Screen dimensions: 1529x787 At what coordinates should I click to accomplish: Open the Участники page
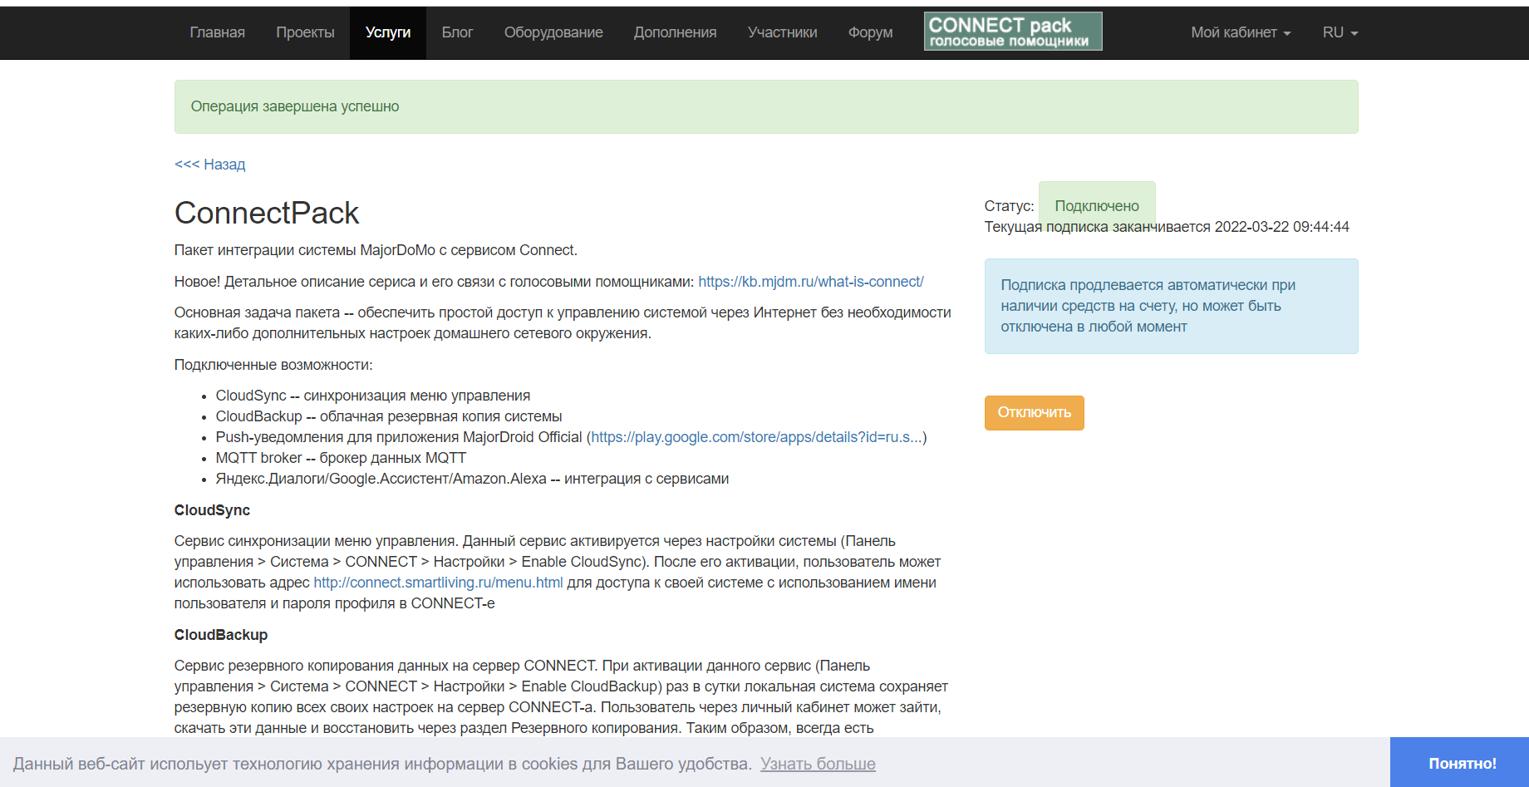click(x=782, y=32)
